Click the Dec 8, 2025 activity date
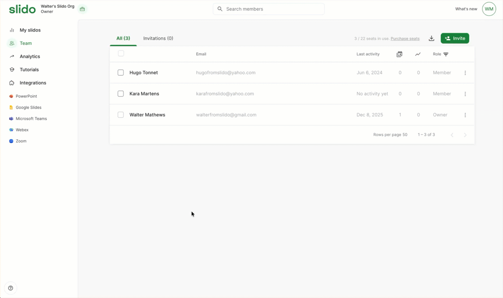 point(370,115)
